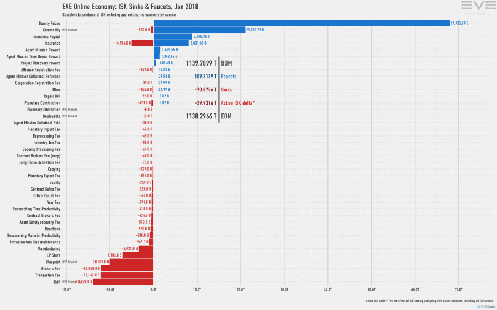
Task: Select the 'Office Rental Fee' label
Action: pyautogui.click(x=46, y=196)
